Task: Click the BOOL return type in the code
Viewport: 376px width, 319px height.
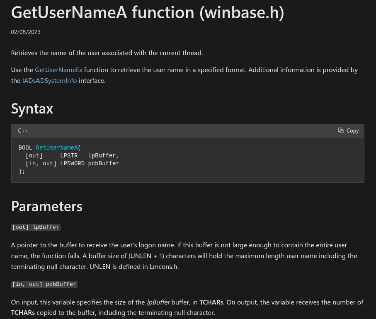Action: [x=25, y=147]
